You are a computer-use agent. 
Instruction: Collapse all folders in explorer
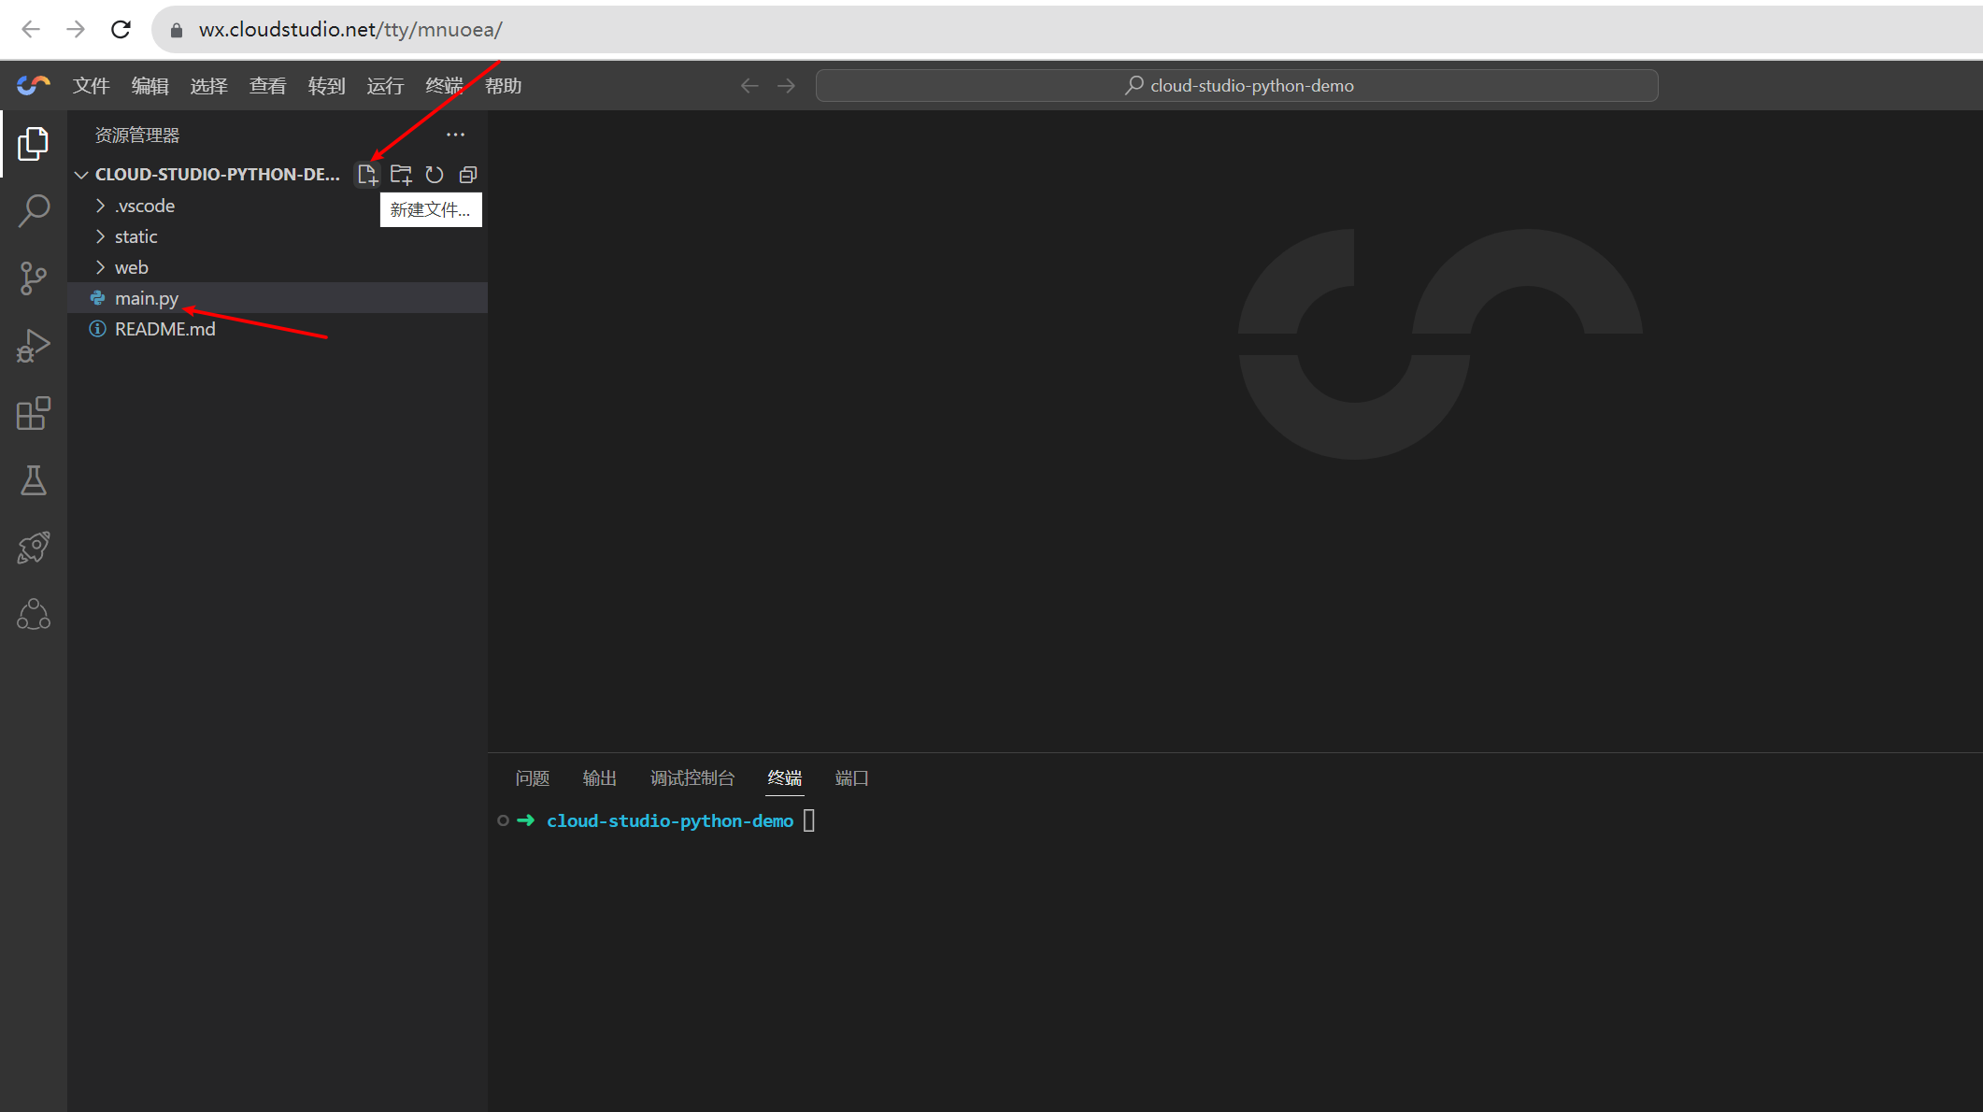tap(468, 175)
